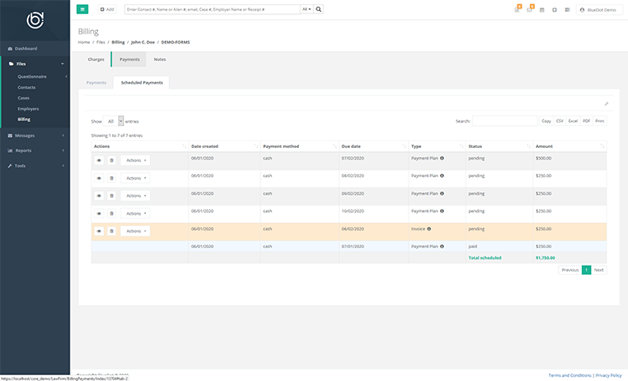Screen dimensions: 628x381
Task: Open the All filter dropdown beside search
Action: coord(306,9)
